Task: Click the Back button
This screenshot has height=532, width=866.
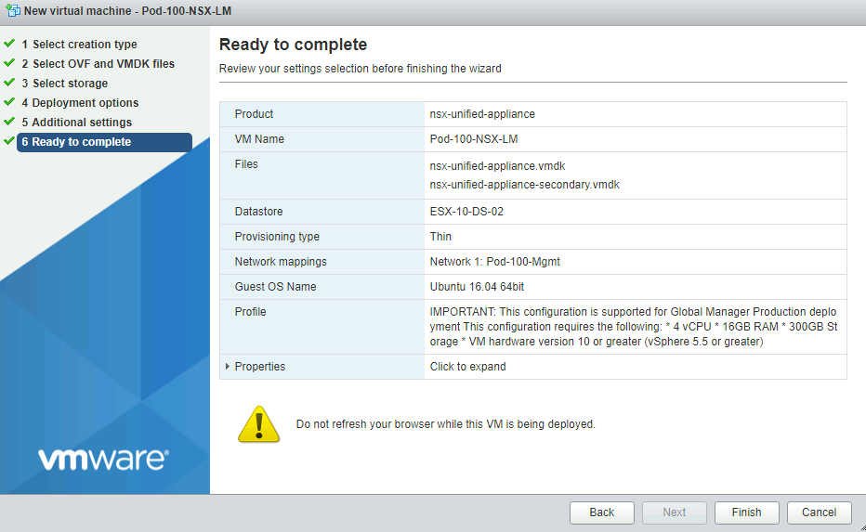Action: (601, 513)
